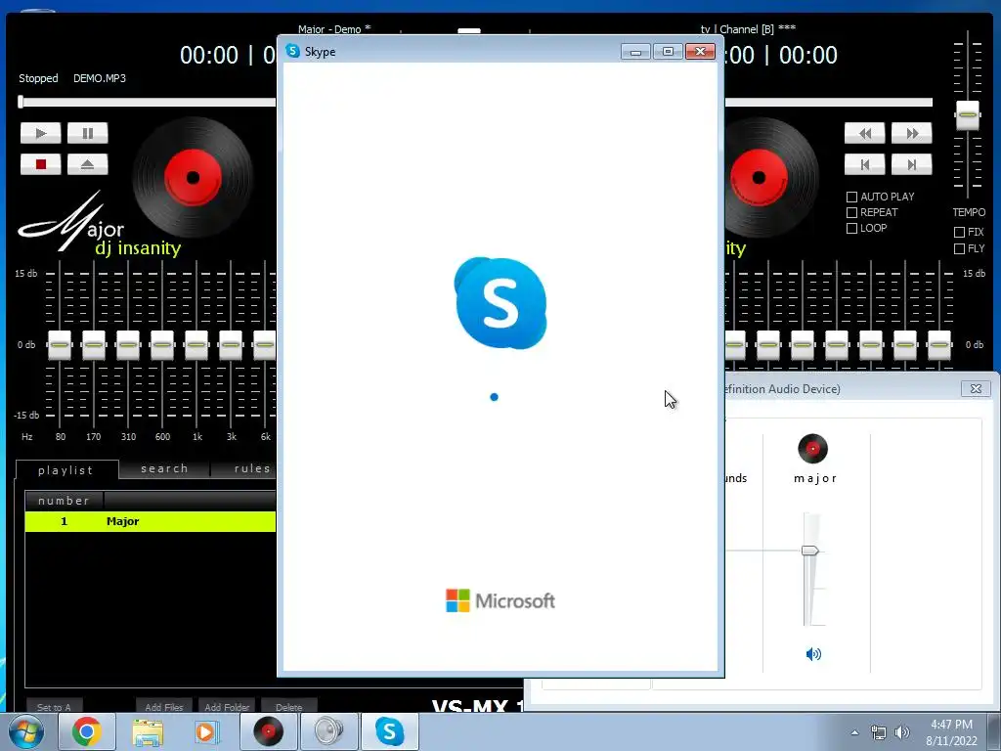Screen dimensions: 1001x751
Task: Switch to the volume mixer speaker in the taskbar
Action: click(x=328, y=731)
